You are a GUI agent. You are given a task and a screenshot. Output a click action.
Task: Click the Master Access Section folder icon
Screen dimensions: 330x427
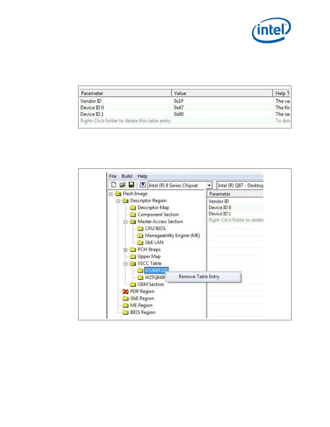(x=133, y=222)
